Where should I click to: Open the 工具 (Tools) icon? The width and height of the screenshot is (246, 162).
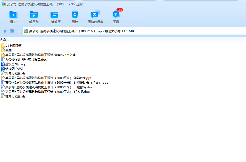(x=116, y=14)
